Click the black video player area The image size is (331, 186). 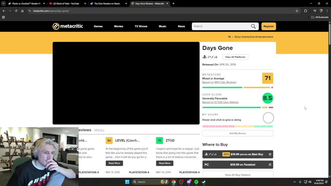(126, 83)
